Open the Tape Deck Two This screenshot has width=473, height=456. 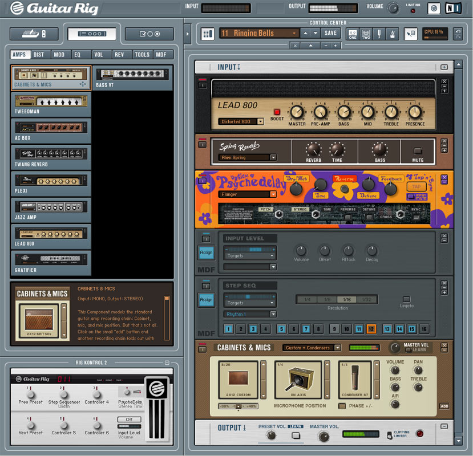(x=366, y=34)
